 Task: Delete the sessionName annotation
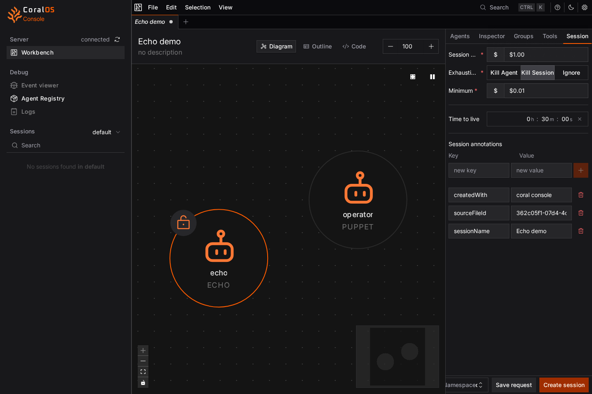pyautogui.click(x=581, y=231)
